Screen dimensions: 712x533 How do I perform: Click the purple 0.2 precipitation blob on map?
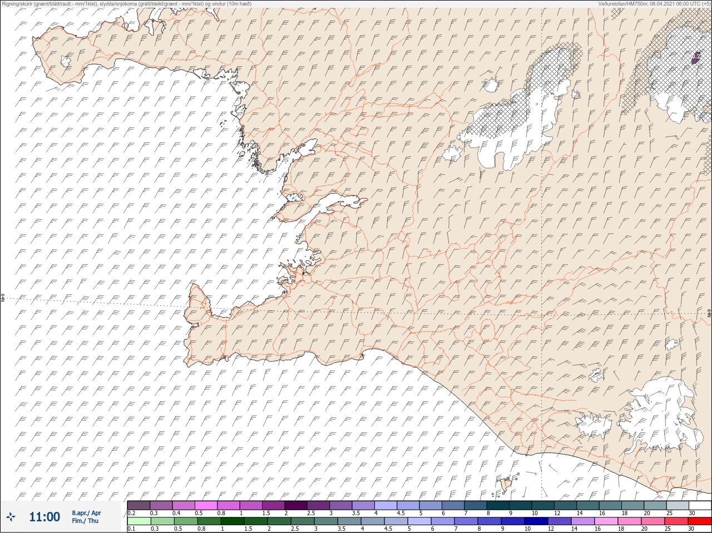point(696,57)
